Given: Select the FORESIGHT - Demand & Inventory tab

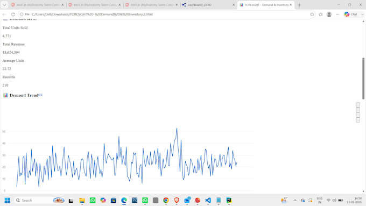Looking at the screenshot, I should (x=266, y=5).
